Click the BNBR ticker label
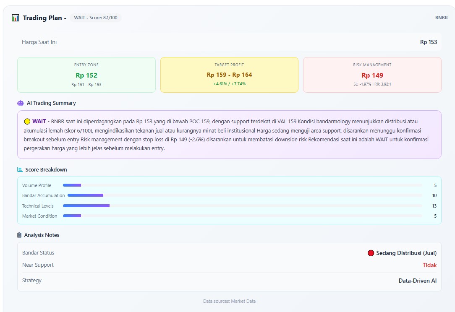The width and height of the screenshot is (455, 312). (441, 18)
